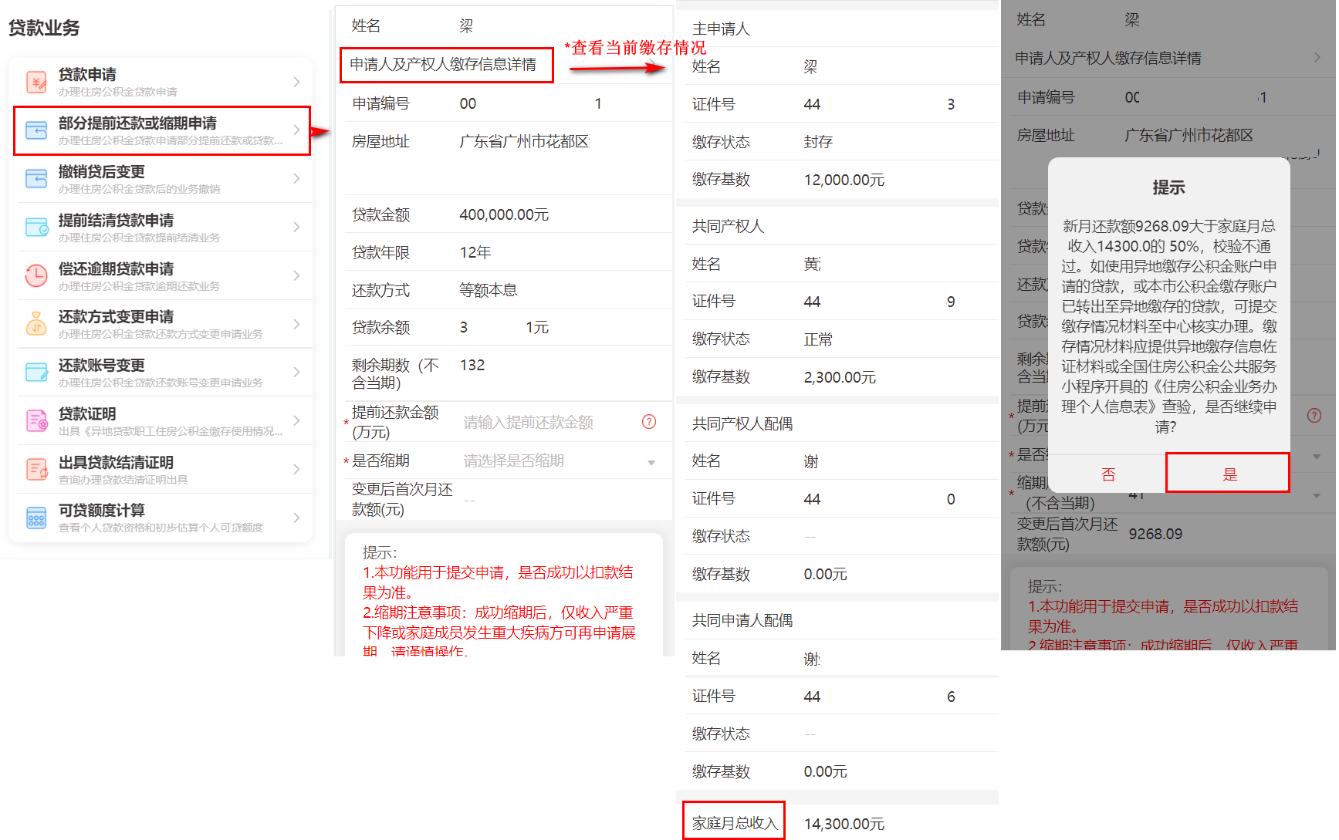Image resolution: width=1339 pixels, height=840 pixels.
Task: Select 偿还逾期贷款申请 menu entry
Action: pos(164,275)
